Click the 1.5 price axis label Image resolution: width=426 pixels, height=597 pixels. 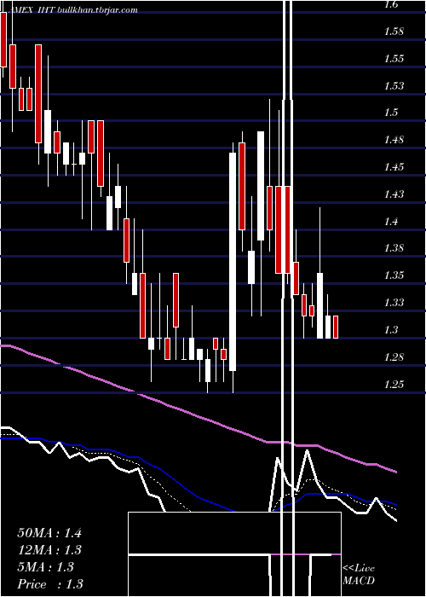pyautogui.click(x=392, y=113)
